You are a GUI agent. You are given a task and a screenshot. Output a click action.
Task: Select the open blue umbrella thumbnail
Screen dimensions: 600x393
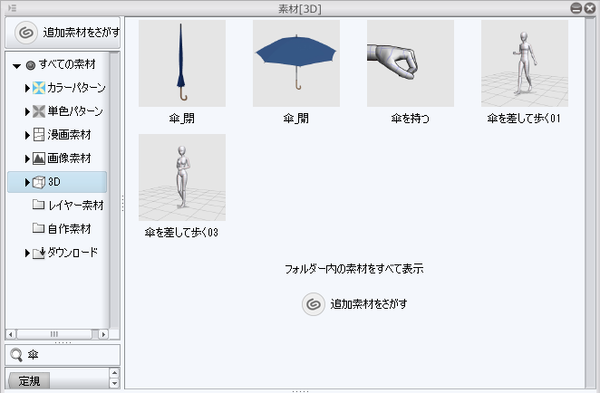click(296, 63)
